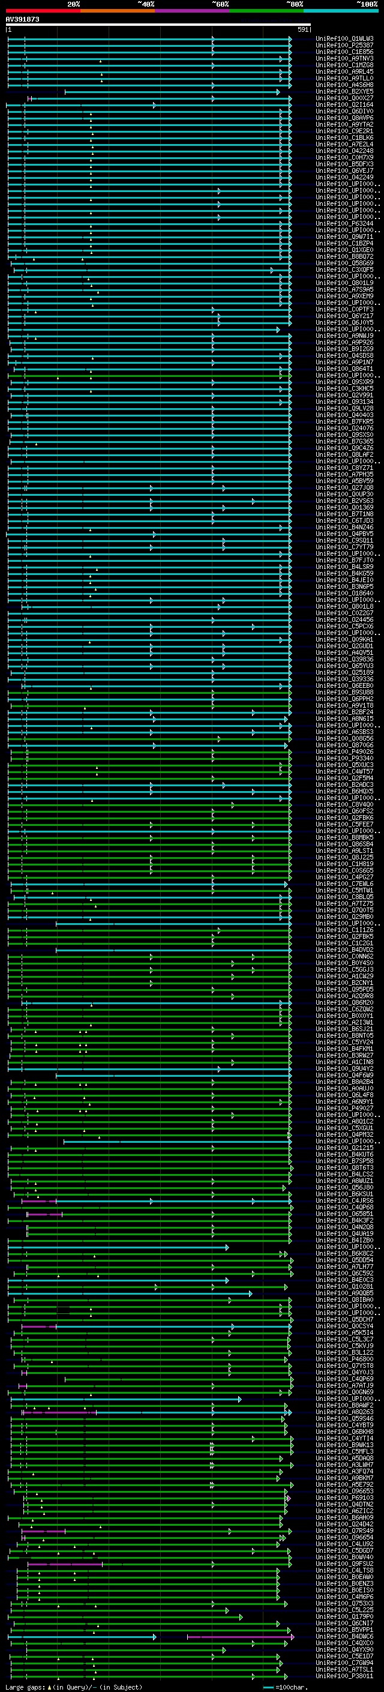The image size is (384, 1692).
Task: Select the cyan ~100% legend segment
Action: pos(340,11)
